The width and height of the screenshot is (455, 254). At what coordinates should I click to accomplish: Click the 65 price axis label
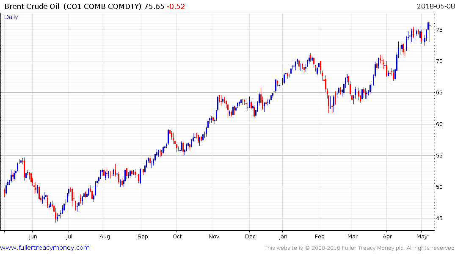click(439, 93)
